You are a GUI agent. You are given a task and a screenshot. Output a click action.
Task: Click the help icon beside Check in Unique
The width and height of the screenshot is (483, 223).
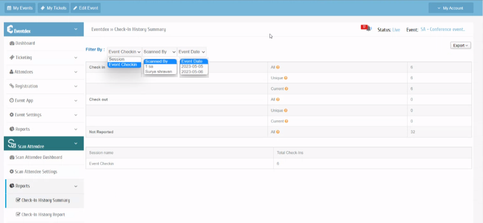point(286,78)
